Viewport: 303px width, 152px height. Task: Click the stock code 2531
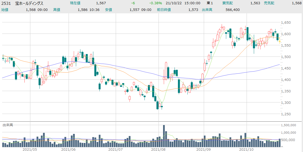point(6,3)
